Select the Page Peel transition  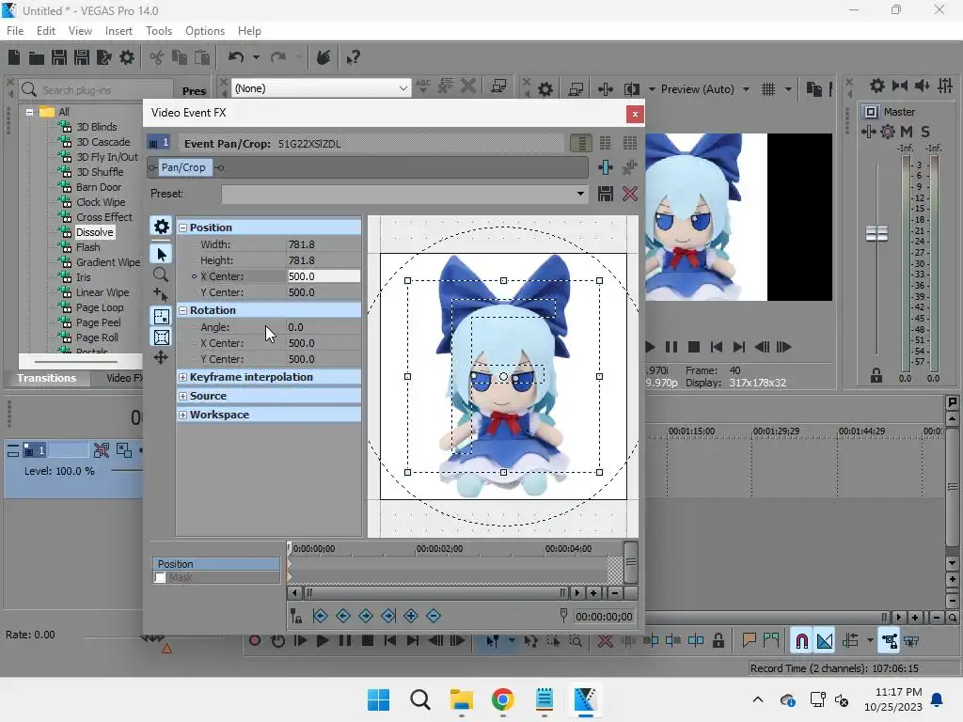point(98,322)
